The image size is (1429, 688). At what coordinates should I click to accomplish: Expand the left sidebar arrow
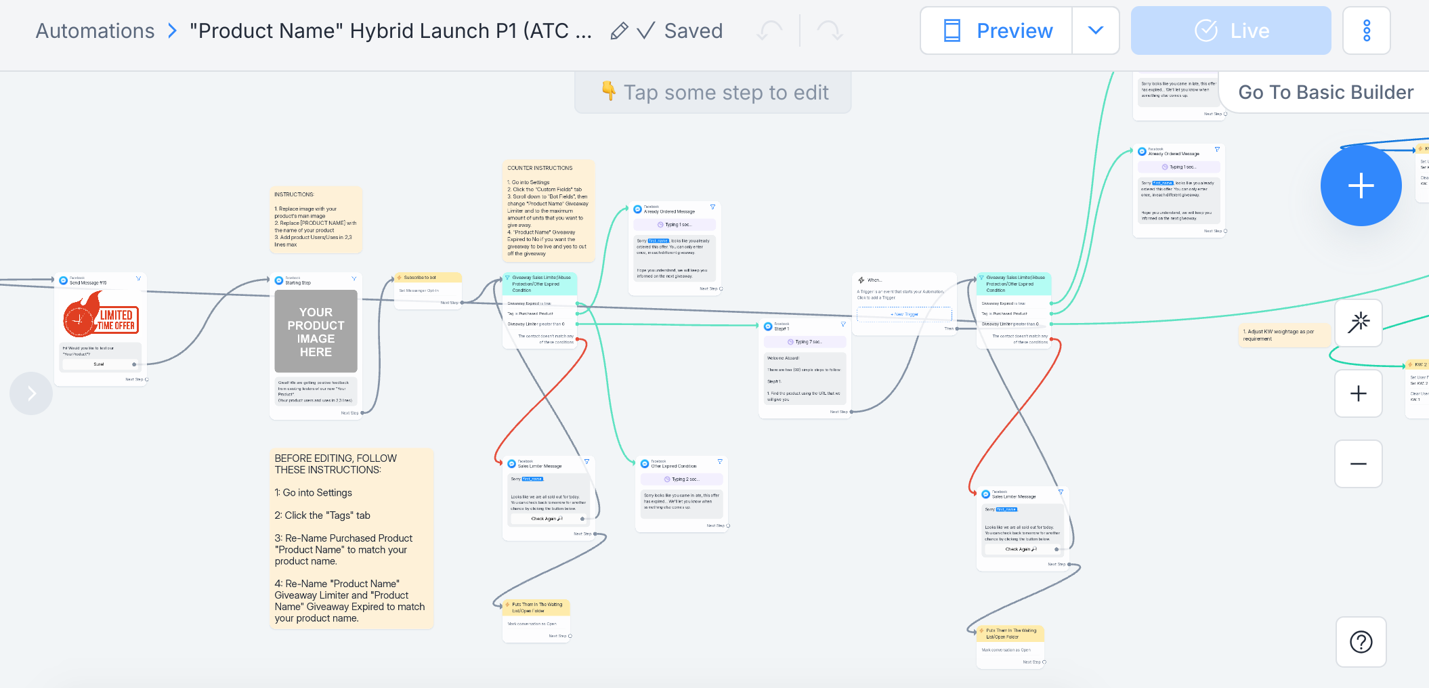(31, 393)
